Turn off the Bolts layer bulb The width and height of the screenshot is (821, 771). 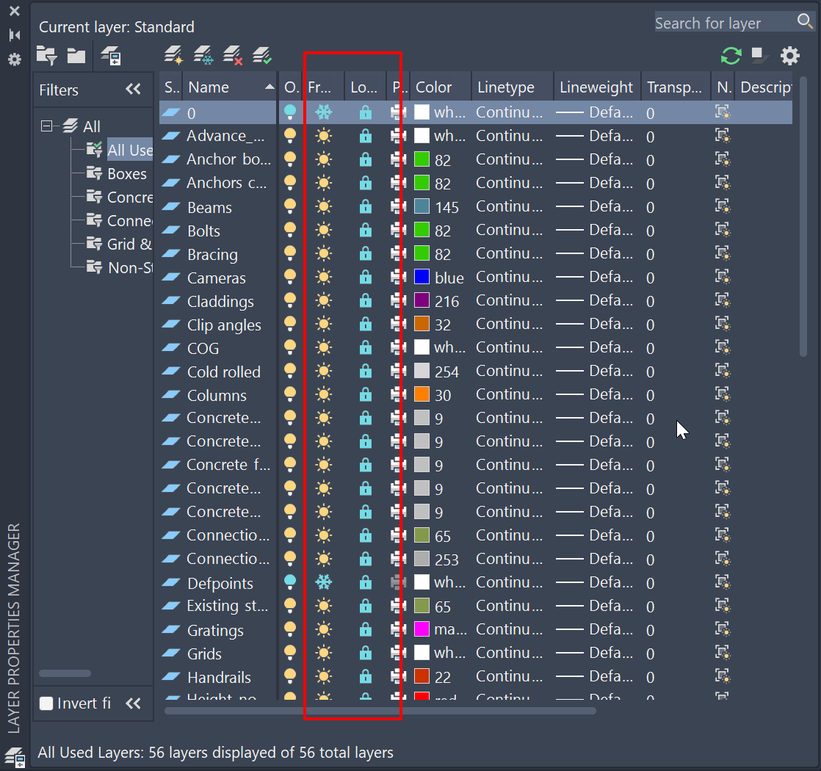tap(290, 230)
